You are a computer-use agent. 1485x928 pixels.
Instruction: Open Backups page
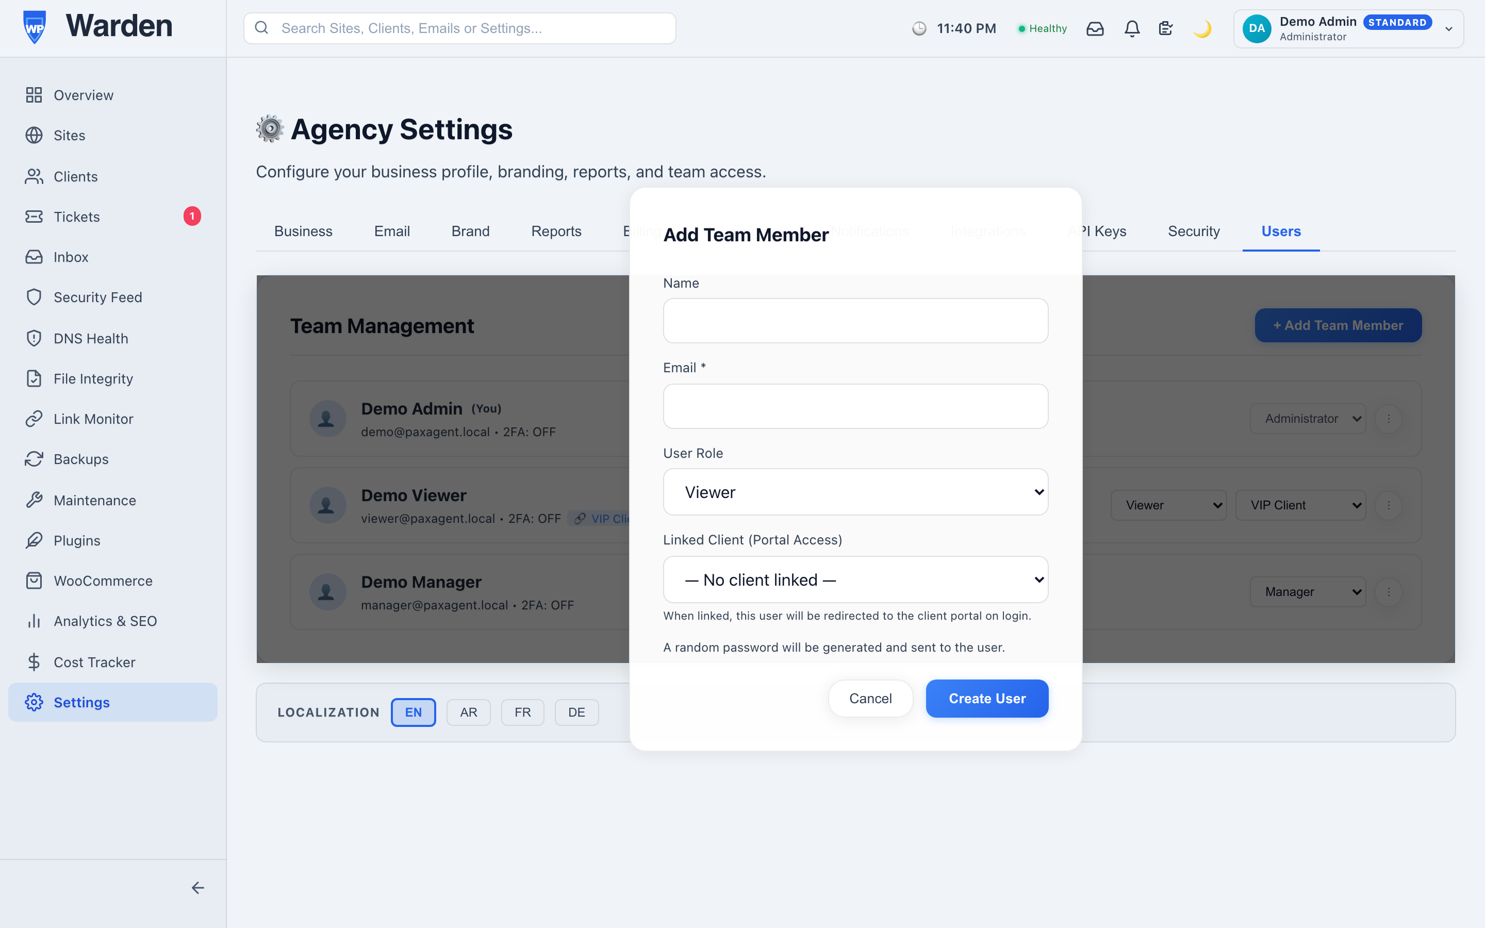[113, 459]
